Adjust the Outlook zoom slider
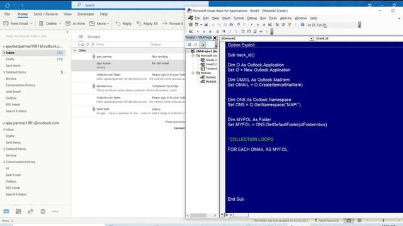 click(x=383, y=220)
